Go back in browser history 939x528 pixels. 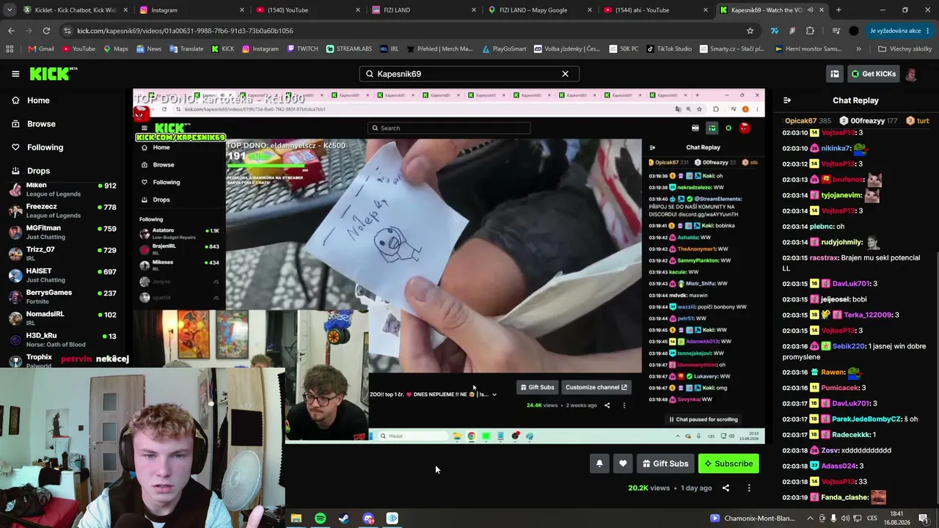[11, 31]
